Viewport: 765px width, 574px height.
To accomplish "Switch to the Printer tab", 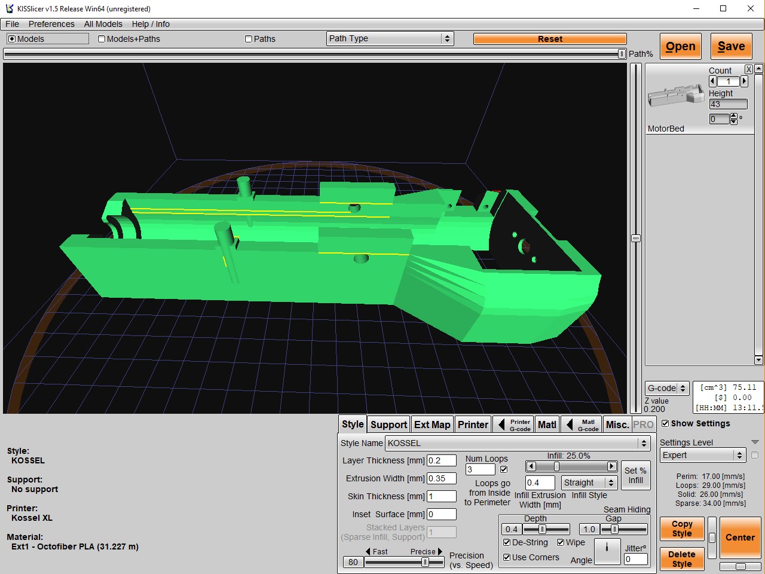I will [x=473, y=425].
